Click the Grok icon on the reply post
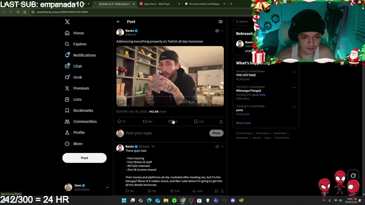Image resolution: width=365 pixels, height=205 pixels. click(217, 147)
